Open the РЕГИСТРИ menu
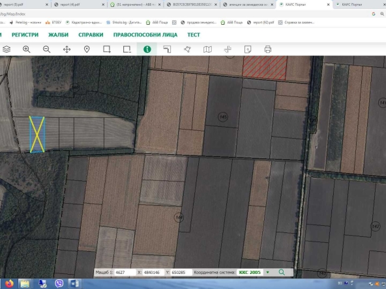386x289 pixels. (x=25, y=34)
